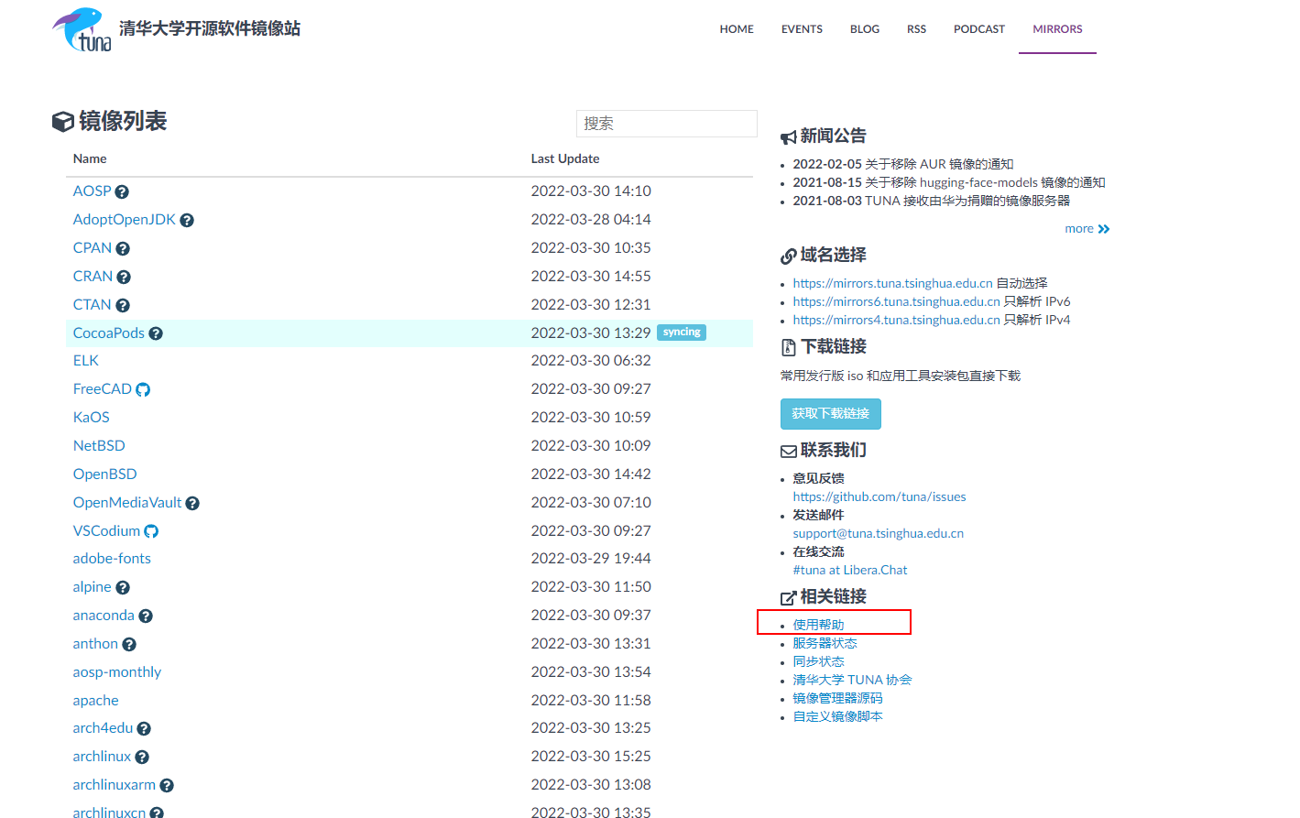
Task: Open the FreeCAD GitHub icon
Action: tap(143, 390)
